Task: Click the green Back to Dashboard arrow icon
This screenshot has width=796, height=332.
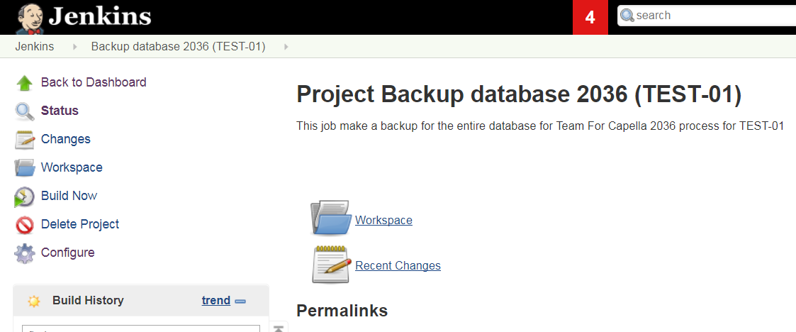Action: click(25, 83)
